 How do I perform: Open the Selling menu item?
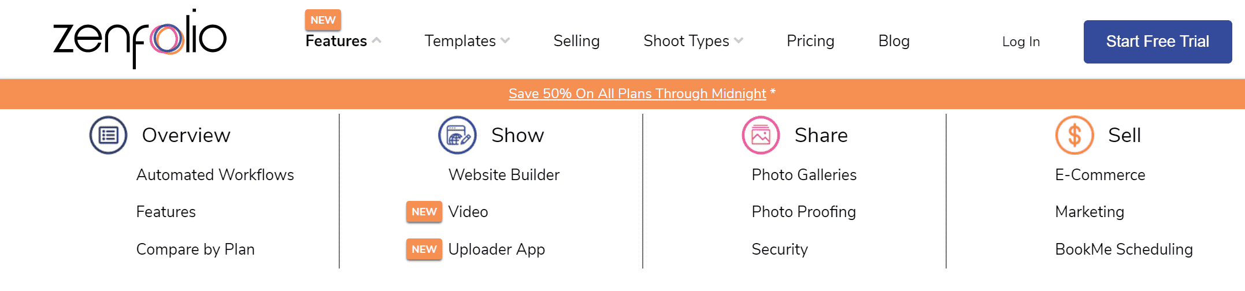(x=577, y=41)
